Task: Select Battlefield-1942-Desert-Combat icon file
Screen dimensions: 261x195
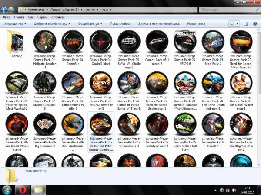Action: (101, 132)
